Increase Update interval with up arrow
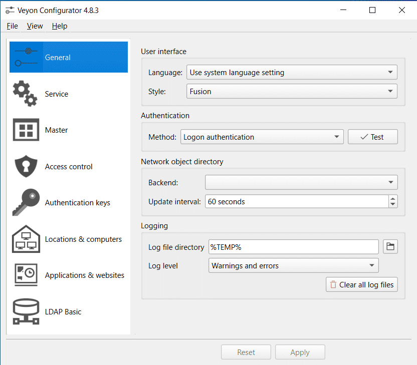417x365 pixels. tap(393, 198)
